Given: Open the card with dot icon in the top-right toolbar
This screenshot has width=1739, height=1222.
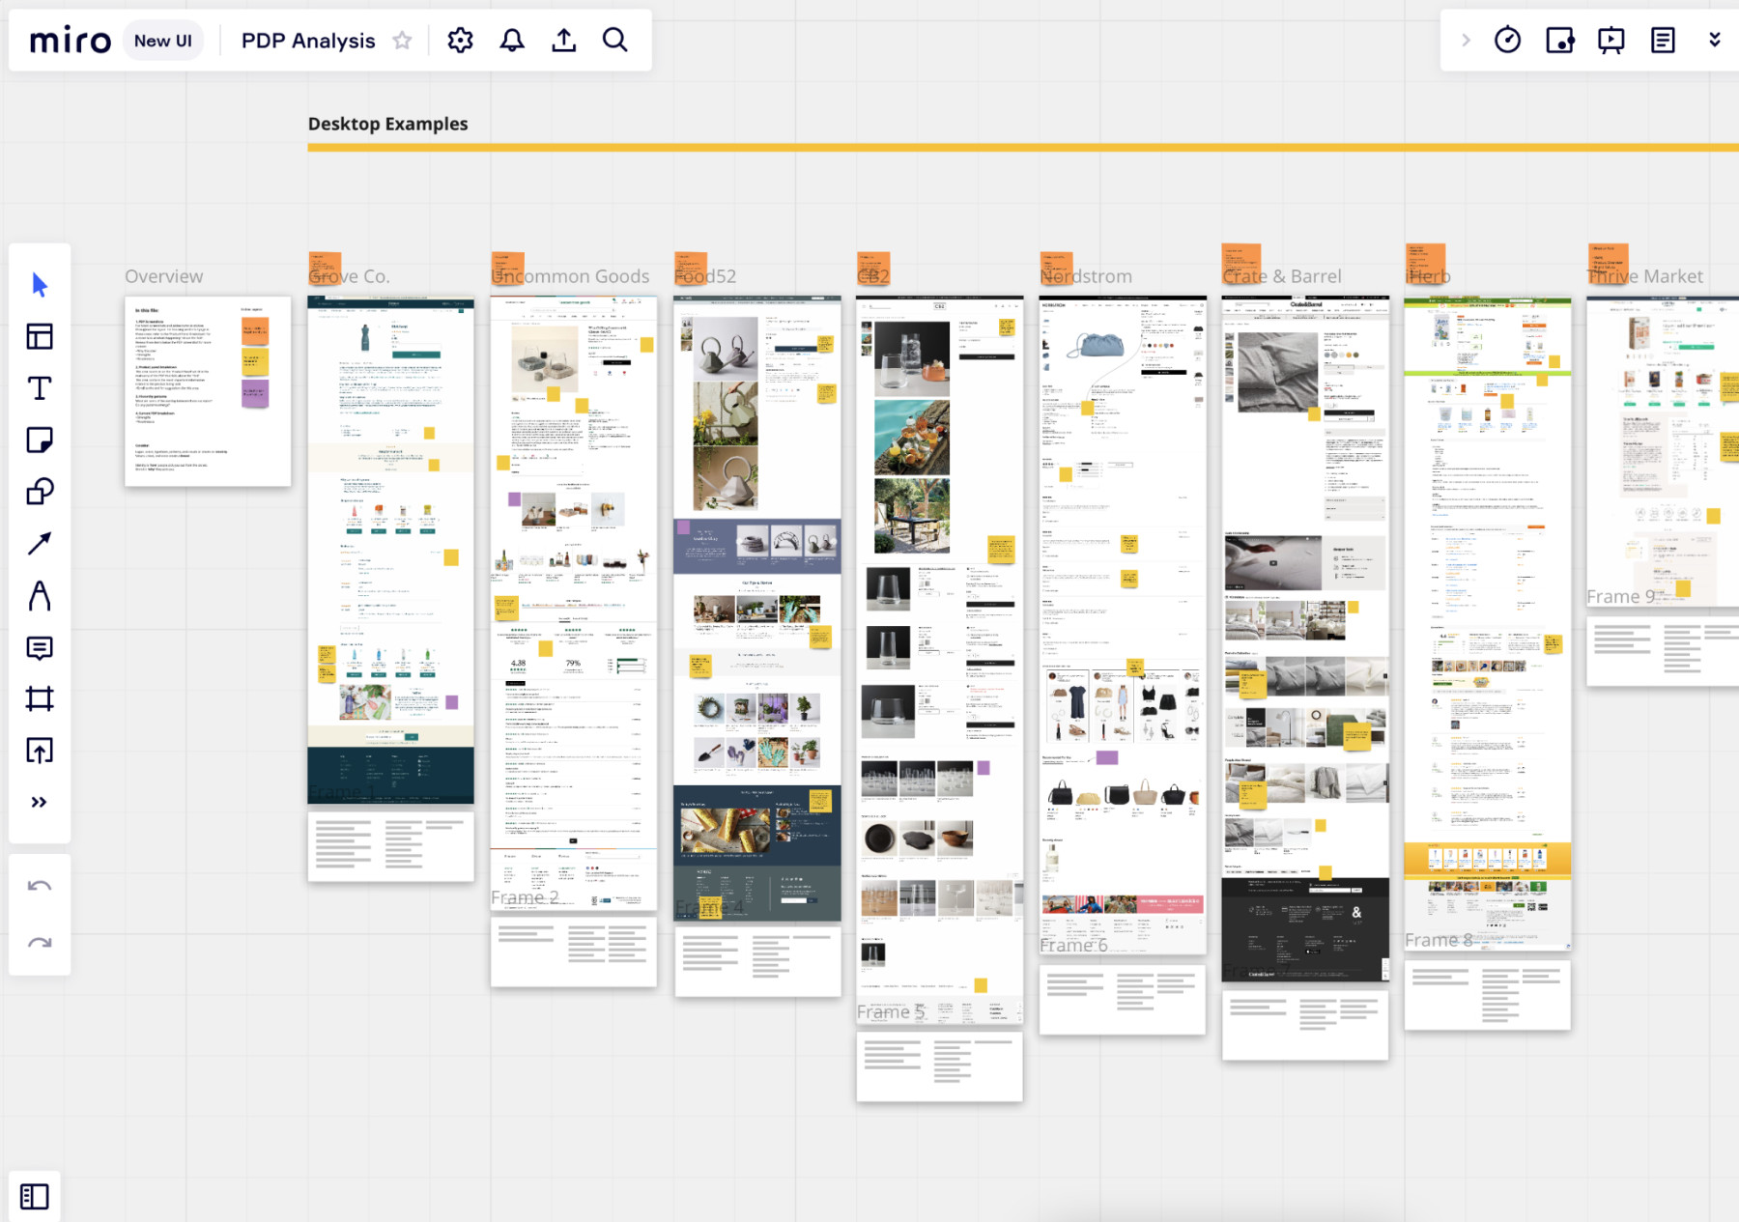Looking at the screenshot, I should [x=1559, y=41].
